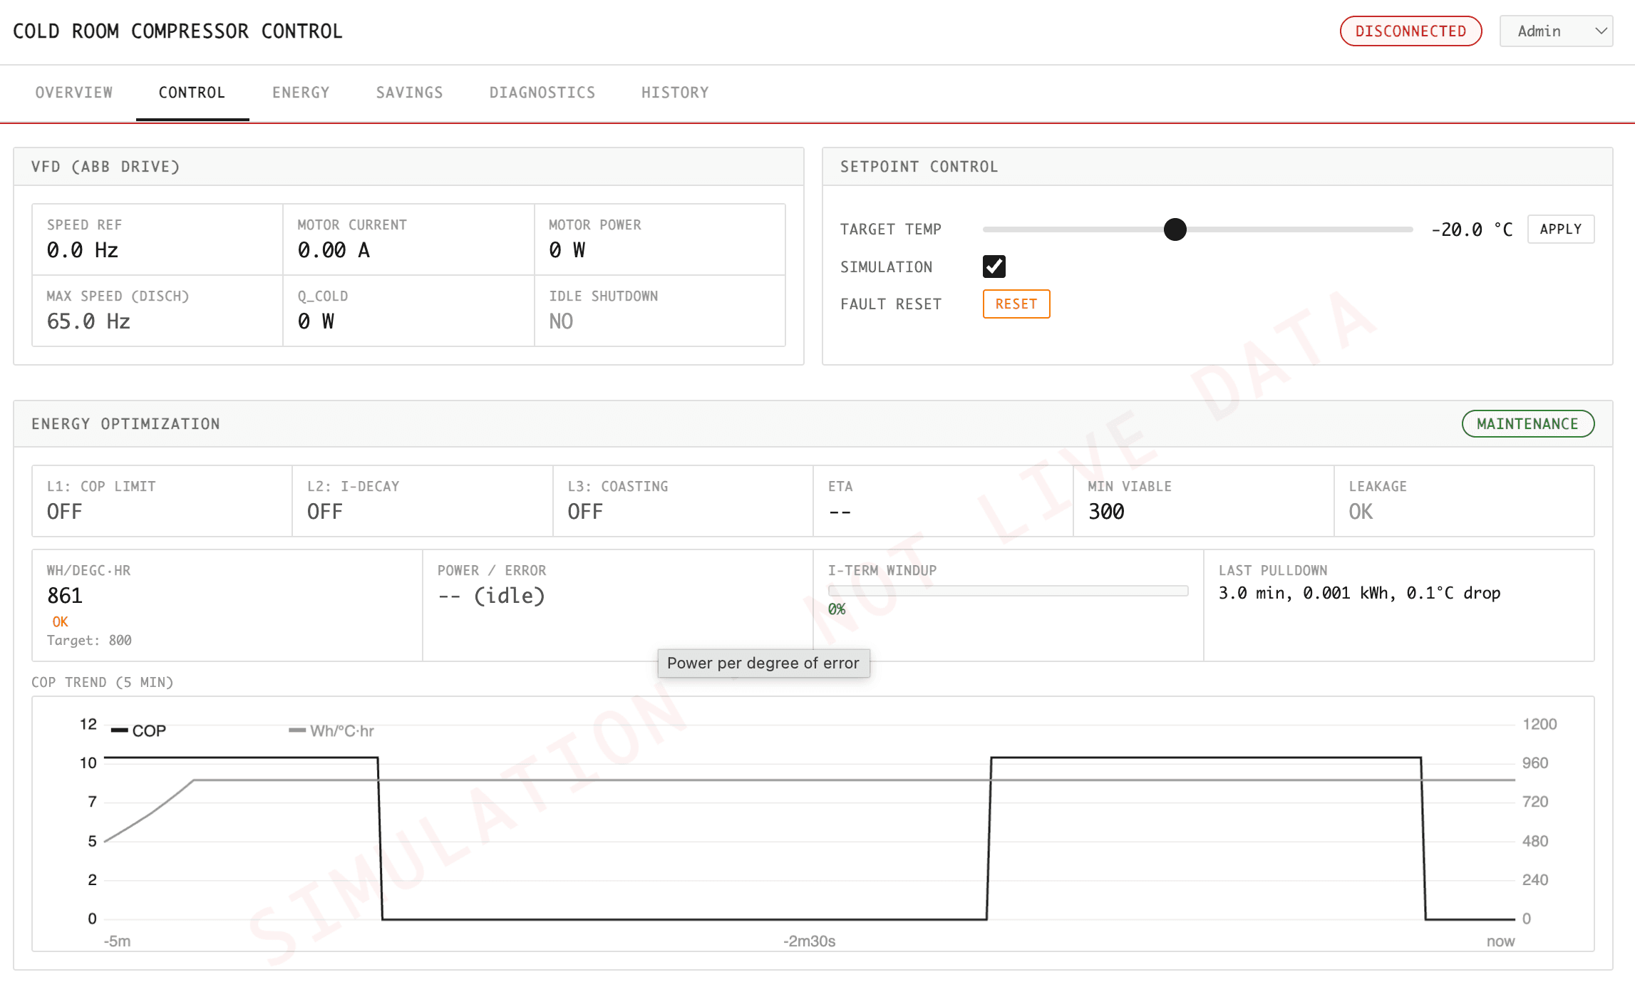Click the L3: Coasting OFF status
Viewport: 1635px width, 992px height.
point(585,512)
